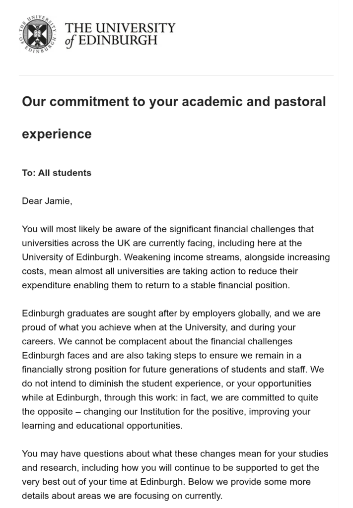Click the horizontal divider below the logo
This screenshot has height=508, width=353.
click(176, 75)
